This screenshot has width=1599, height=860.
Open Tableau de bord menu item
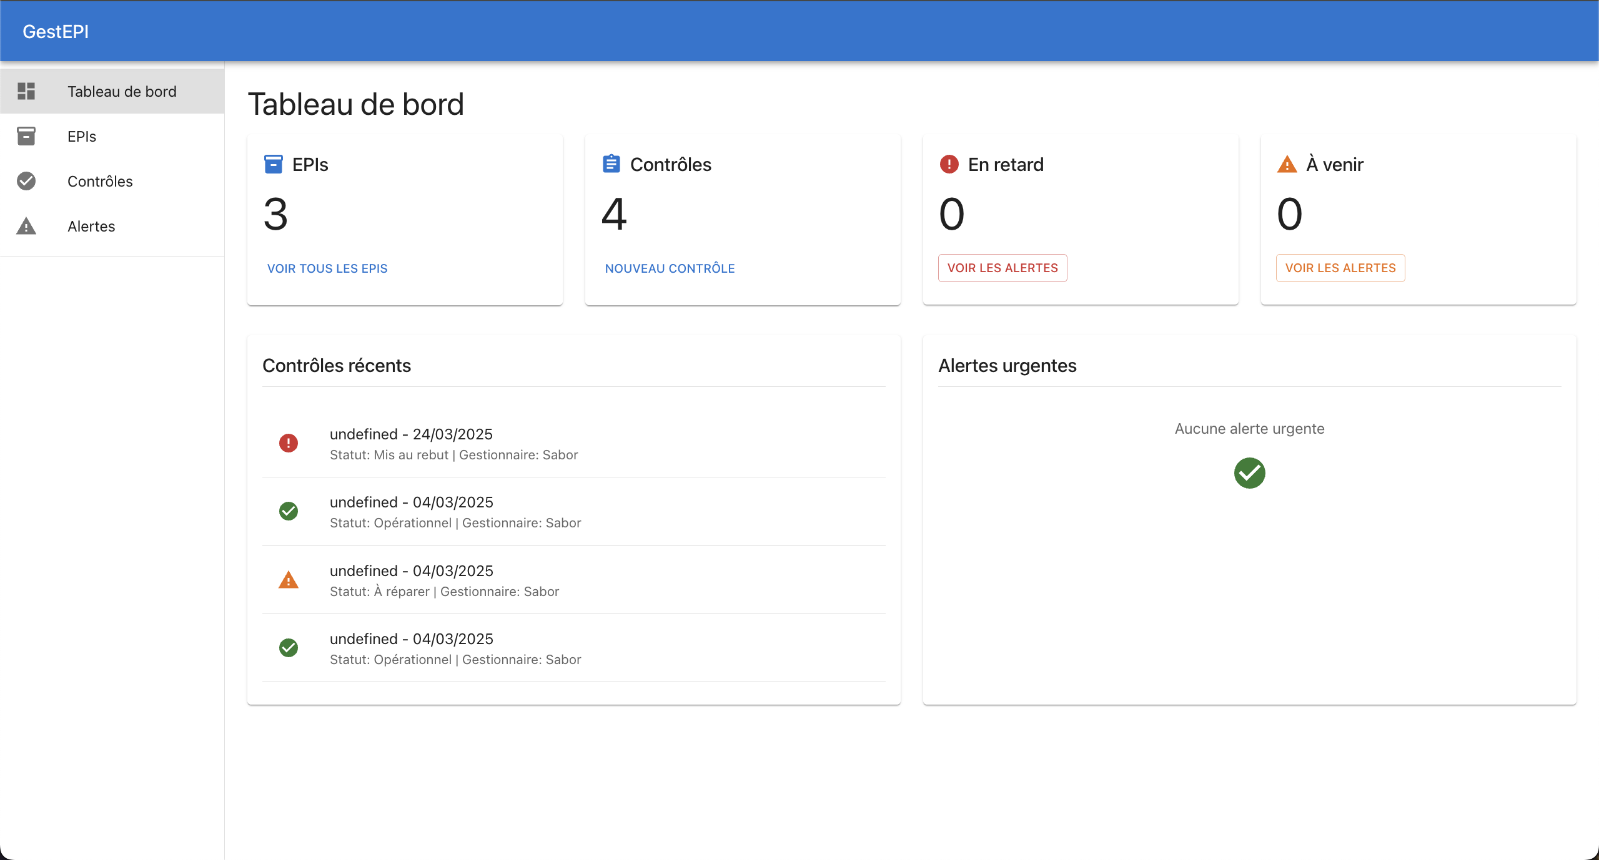click(x=122, y=91)
